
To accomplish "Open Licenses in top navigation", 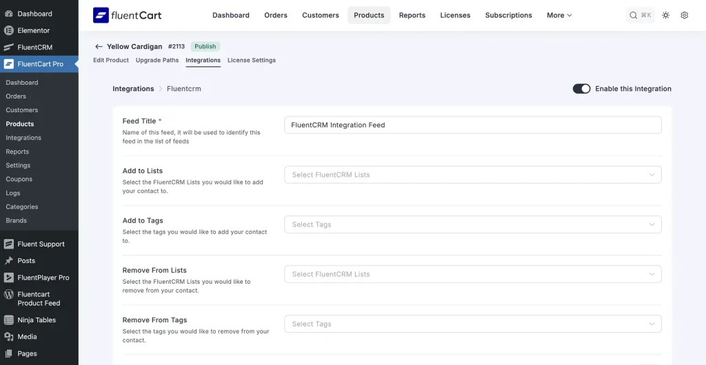I will click(455, 15).
